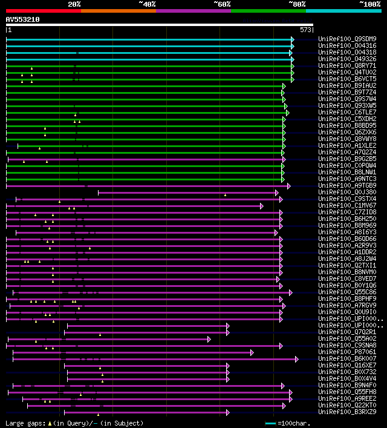Screen dimensions: 387x428
Task: Select the UniRef100_C8VED7 label
Action: pos(347,278)
